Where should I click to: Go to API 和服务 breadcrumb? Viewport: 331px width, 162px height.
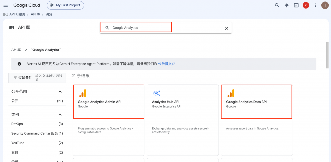tap(17, 14)
